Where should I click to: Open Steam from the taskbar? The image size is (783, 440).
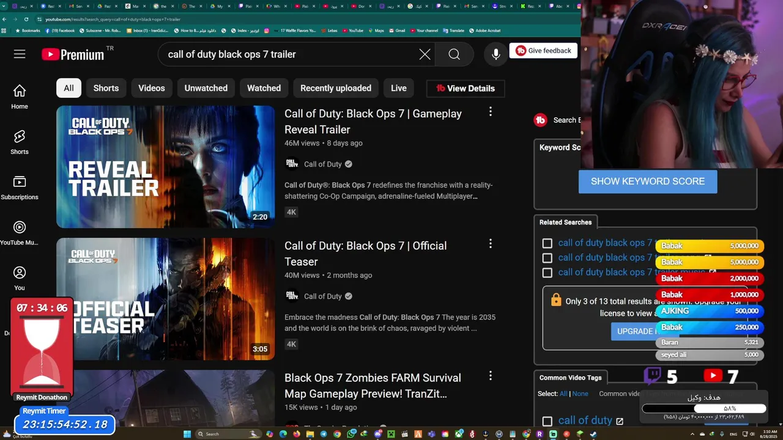point(592,434)
